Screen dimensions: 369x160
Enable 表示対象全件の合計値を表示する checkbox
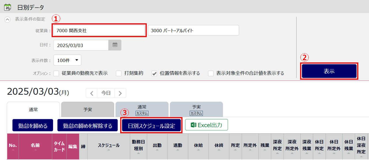pos(211,73)
